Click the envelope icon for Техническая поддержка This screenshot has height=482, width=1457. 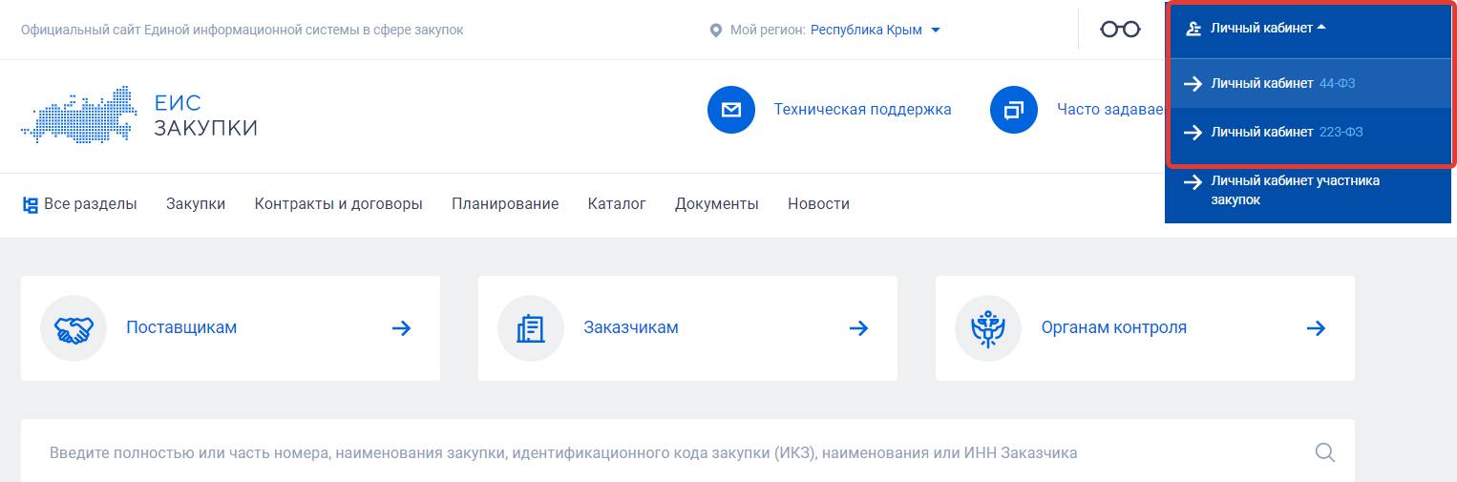coord(731,110)
